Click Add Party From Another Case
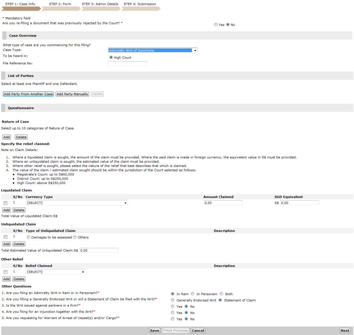The height and width of the screenshot is (335, 354). click(28, 94)
